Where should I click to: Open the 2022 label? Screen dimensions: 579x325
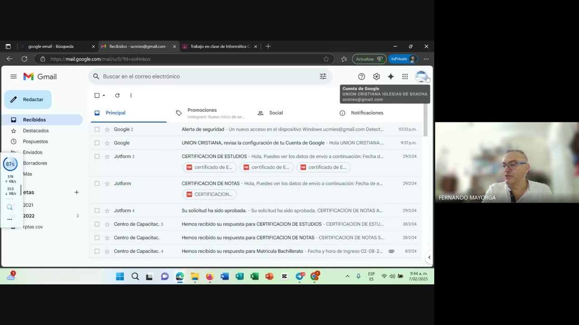click(x=28, y=216)
